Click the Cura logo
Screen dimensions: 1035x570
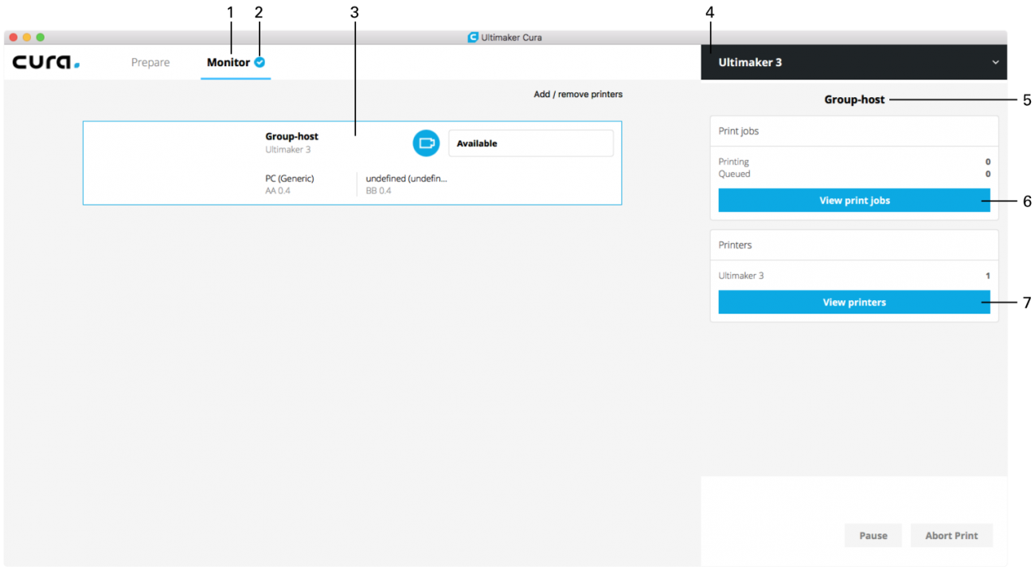point(45,61)
